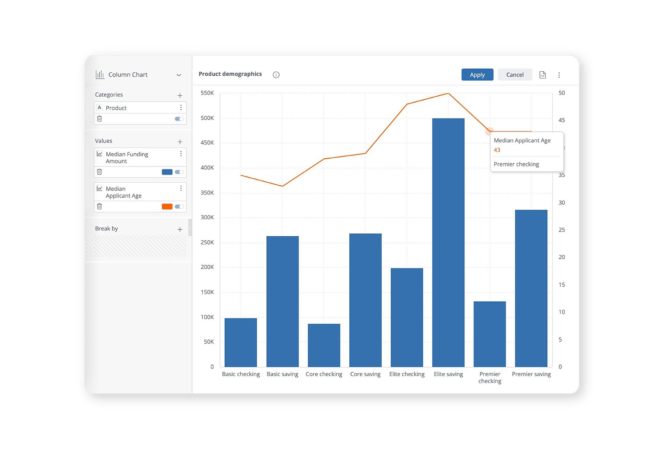
Task: Click the trash icon for Median Funding Amount
Action: click(99, 172)
